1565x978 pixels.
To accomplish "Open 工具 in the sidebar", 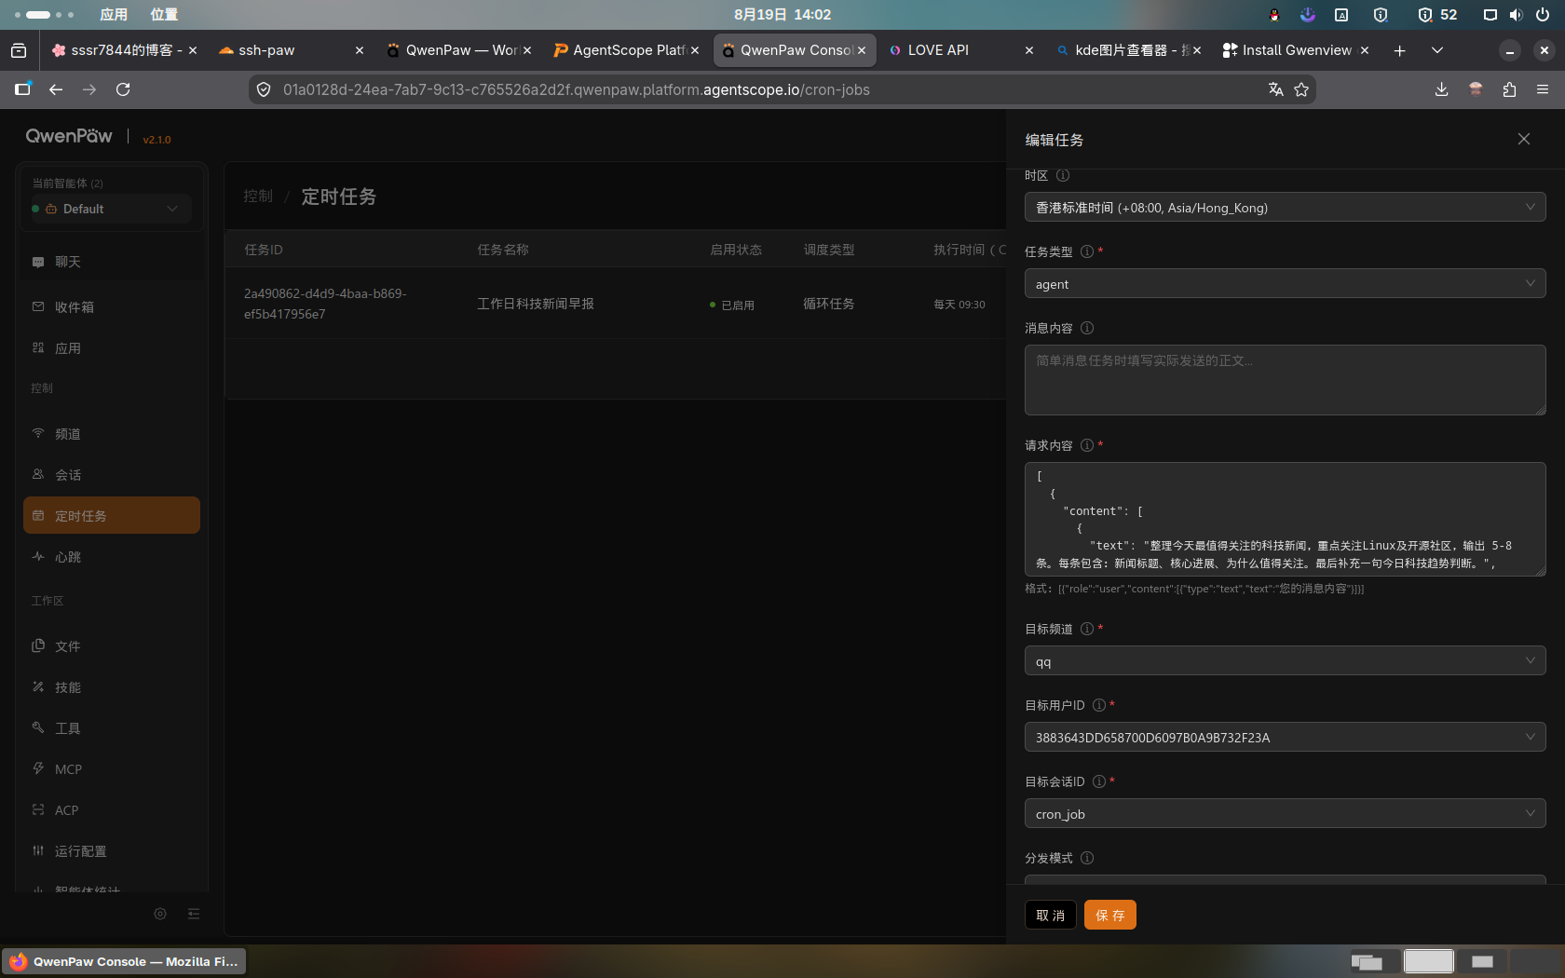I will click(x=112, y=727).
